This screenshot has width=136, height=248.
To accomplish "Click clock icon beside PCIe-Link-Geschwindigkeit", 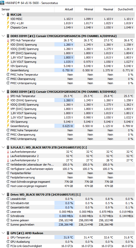I will 8,246.
